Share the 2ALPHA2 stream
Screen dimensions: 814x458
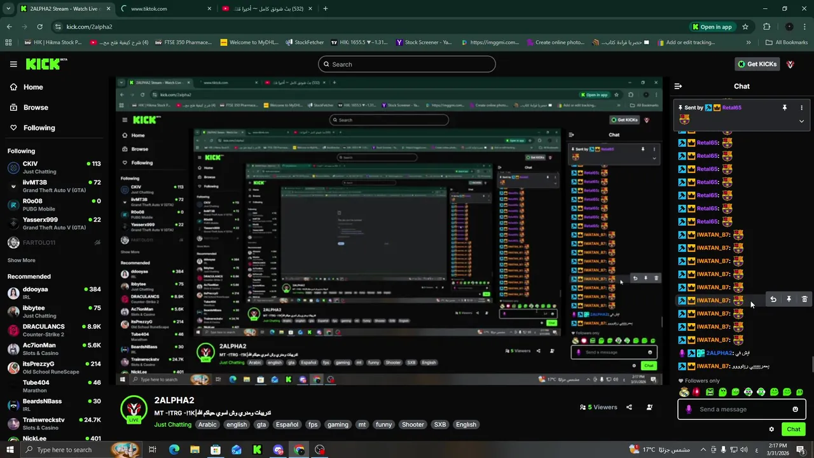point(629,407)
